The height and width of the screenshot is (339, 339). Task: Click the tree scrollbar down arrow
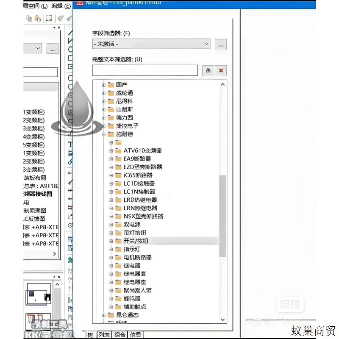(x=223, y=320)
